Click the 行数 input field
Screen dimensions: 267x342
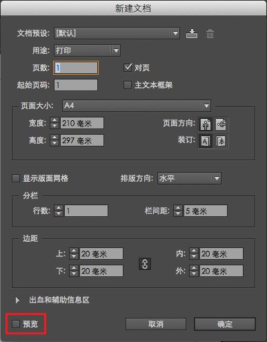pos(86,211)
